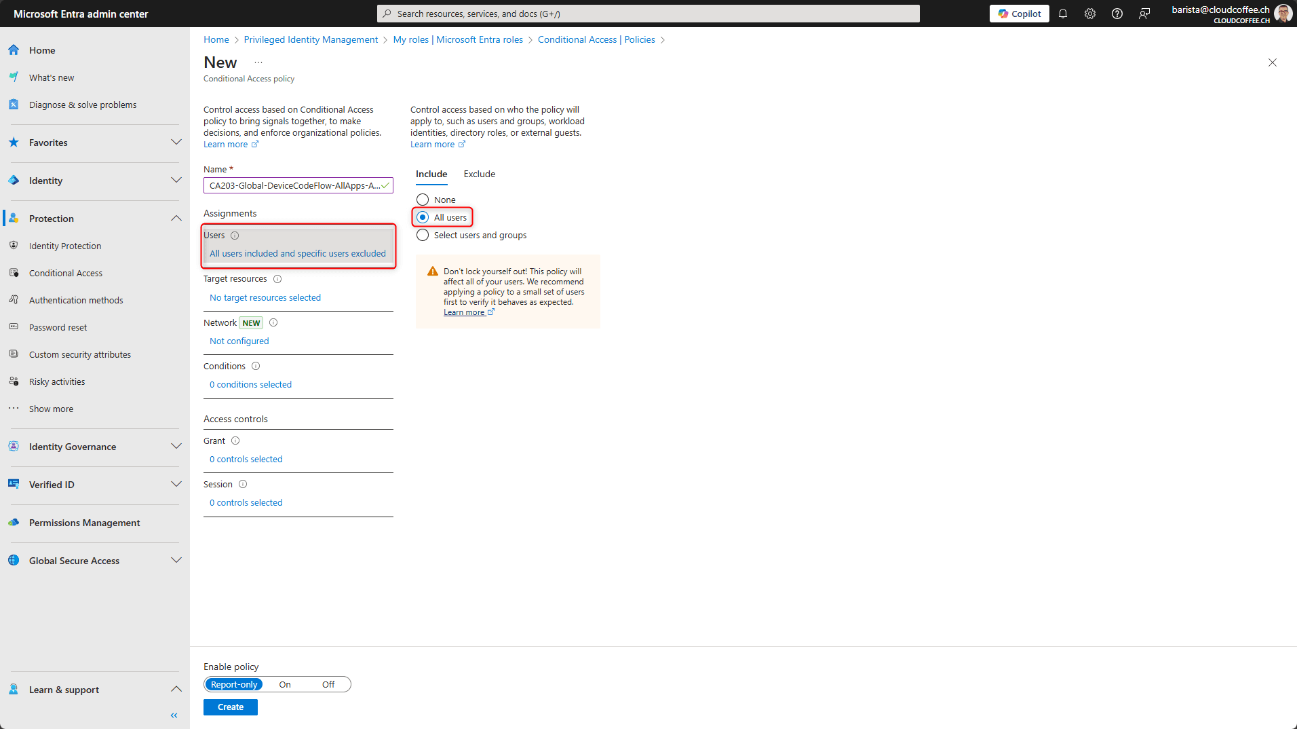Viewport: 1297px width, 729px height.
Task: Expand the Global Secure Access section
Action: pyautogui.click(x=176, y=560)
